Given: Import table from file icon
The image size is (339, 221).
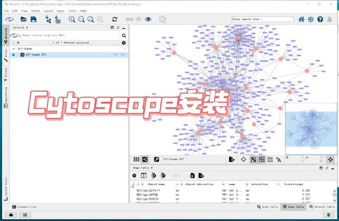Looking at the screenshot, I should 58,19.
